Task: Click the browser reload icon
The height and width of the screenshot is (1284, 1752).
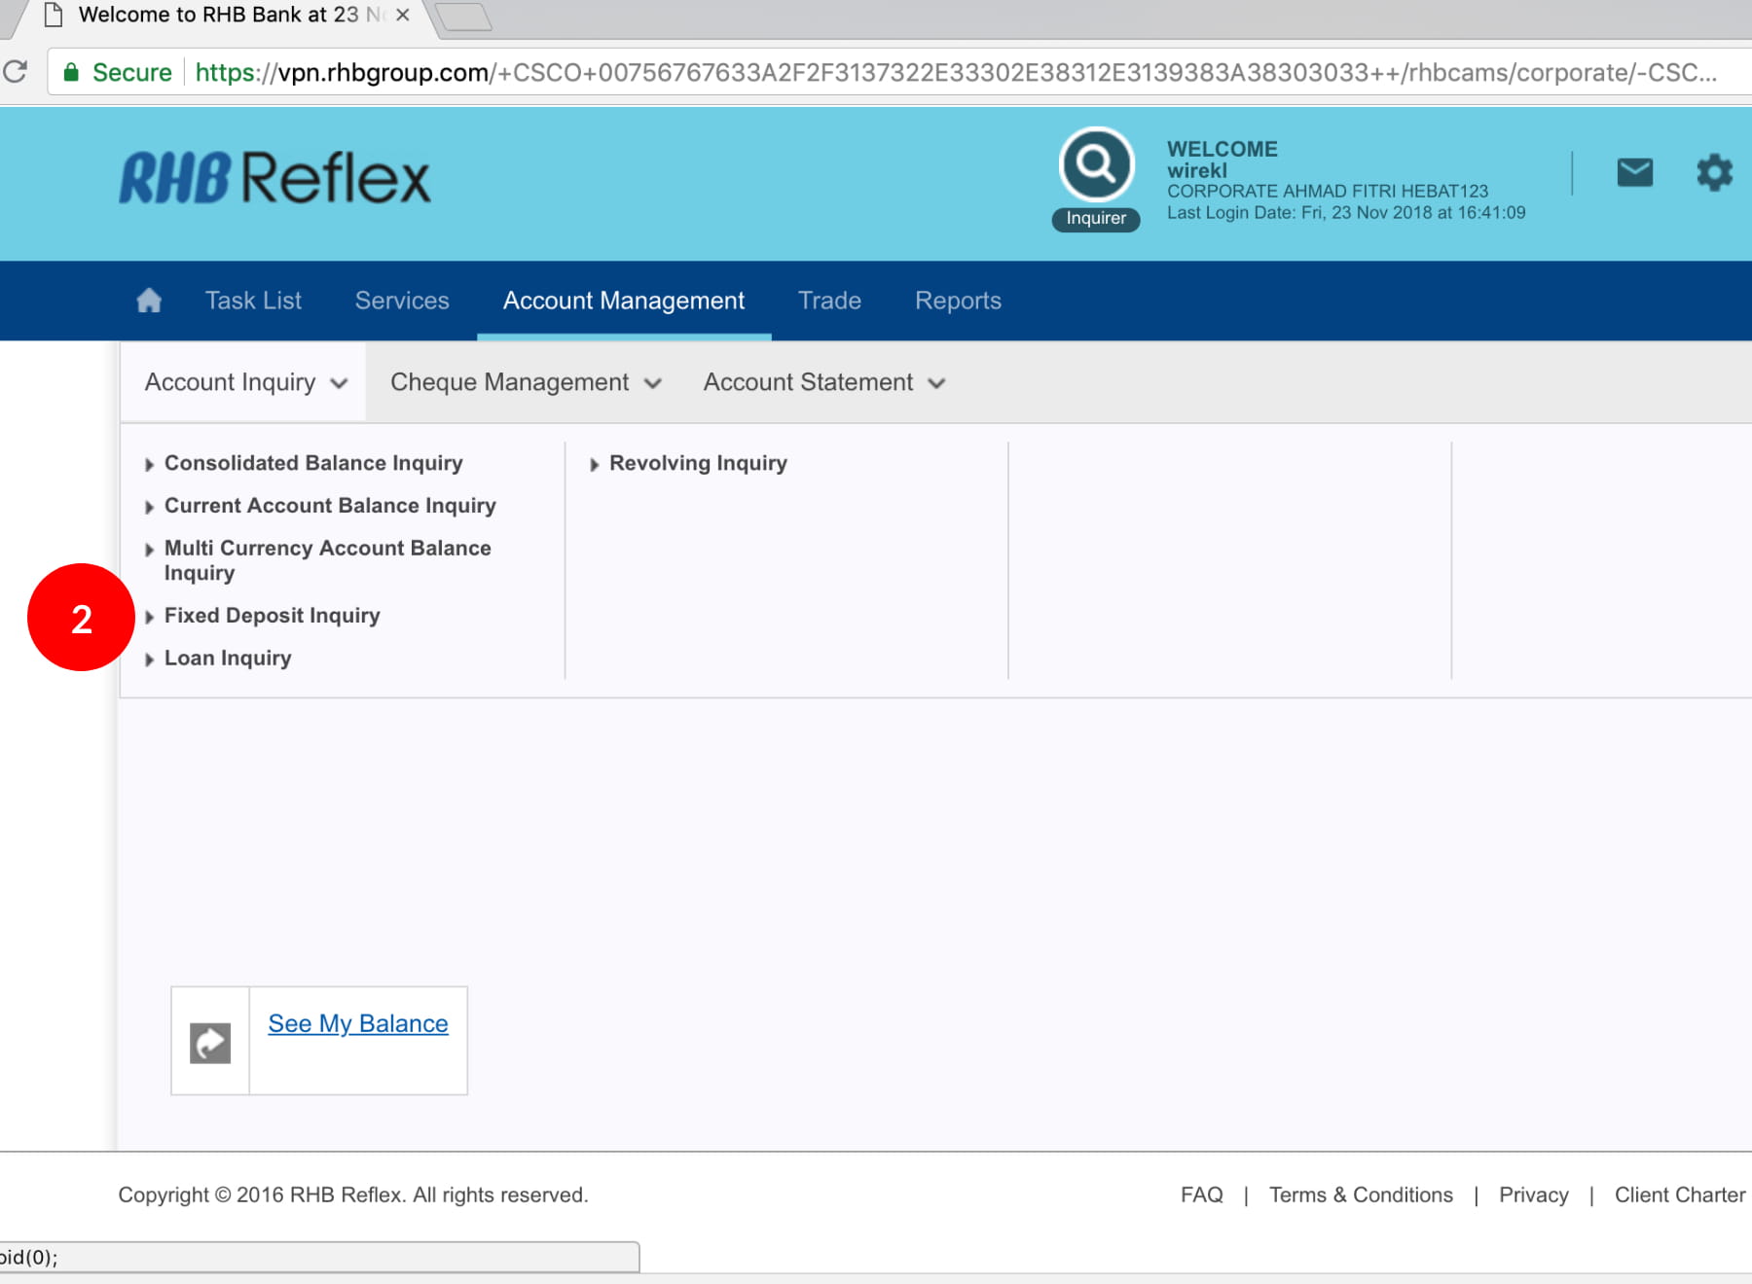Action: [x=16, y=72]
